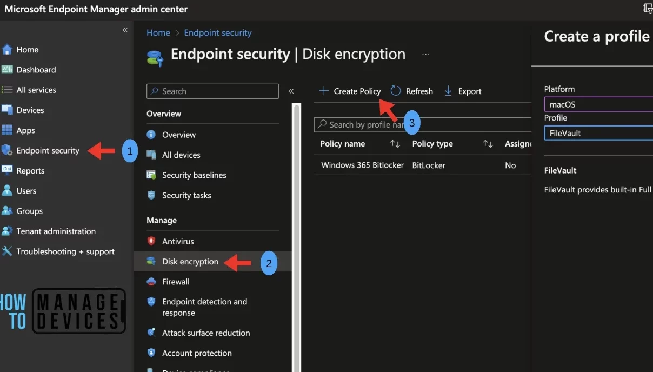Image resolution: width=653 pixels, height=372 pixels.
Task: Open the Platform dropdown showing macOS
Action: 598,104
